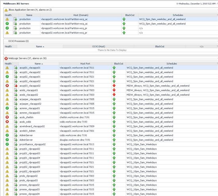Click blackout up arrow for vlprapps02 Partition-wcq_pr row
Viewport: 218px width, 196px height.
pos(124,32)
